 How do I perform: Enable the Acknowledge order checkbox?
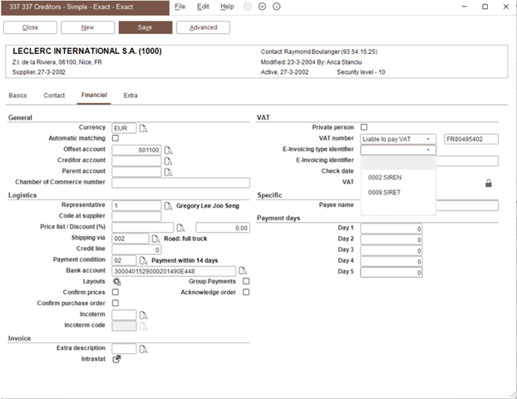coord(246,292)
